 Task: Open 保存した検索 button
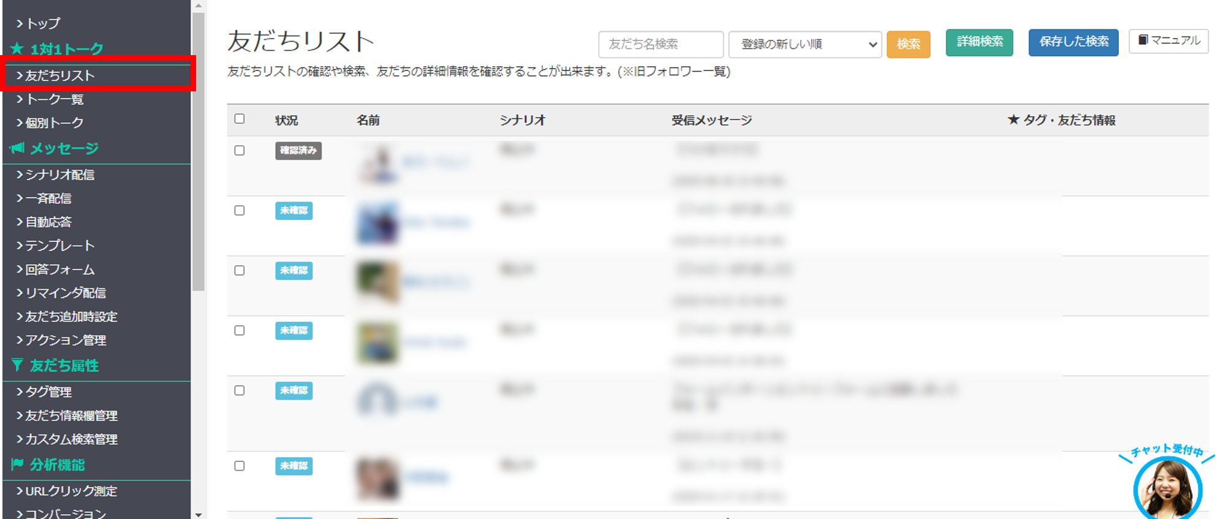click(1074, 42)
